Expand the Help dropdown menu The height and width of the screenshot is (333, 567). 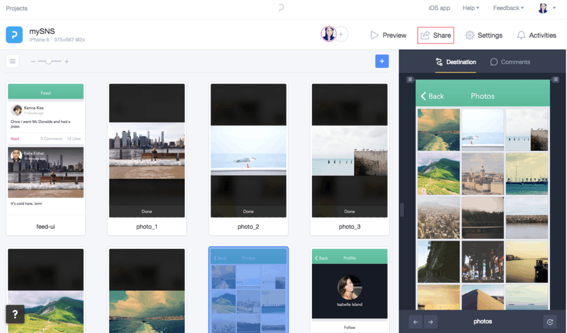[471, 8]
